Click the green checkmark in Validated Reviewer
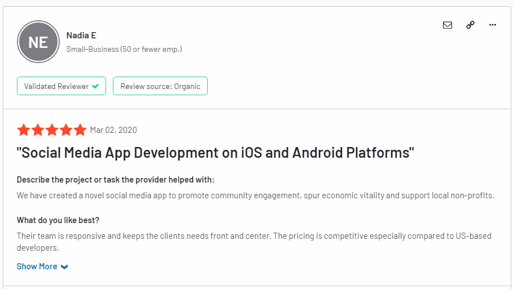The width and height of the screenshot is (513, 289). [x=95, y=86]
